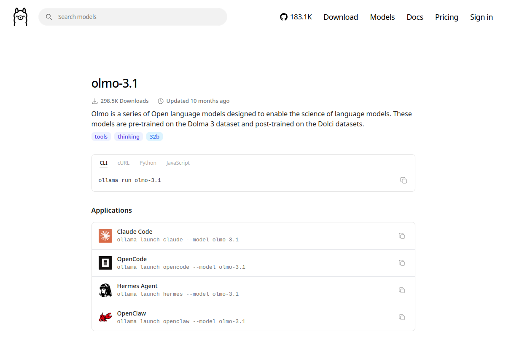Click the Applications section heading
506x337 pixels.
[x=112, y=210]
